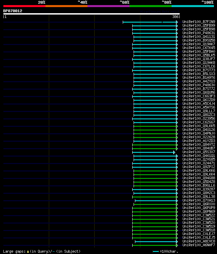217x254 pixels.
Task: Click hit name UniRef100_B9GLL6
Action: click(x=199, y=186)
